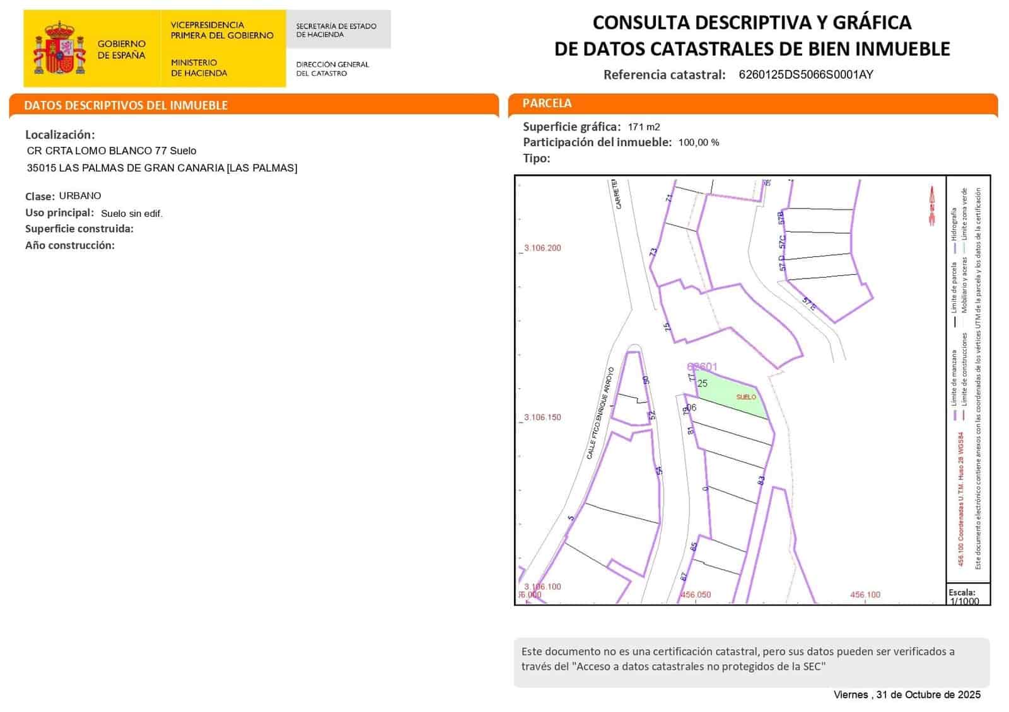The image size is (1009, 712).
Task: Click the Límite de construcciones legend symbol
Action: click(964, 415)
